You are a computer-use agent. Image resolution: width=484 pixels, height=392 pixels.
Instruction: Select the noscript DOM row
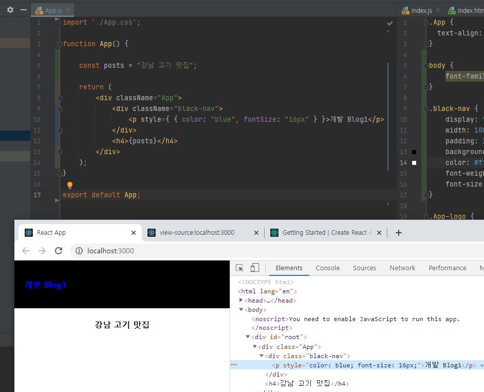pyautogui.click(x=357, y=319)
